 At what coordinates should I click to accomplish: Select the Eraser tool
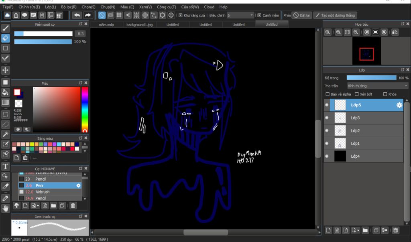[x=5, y=38]
